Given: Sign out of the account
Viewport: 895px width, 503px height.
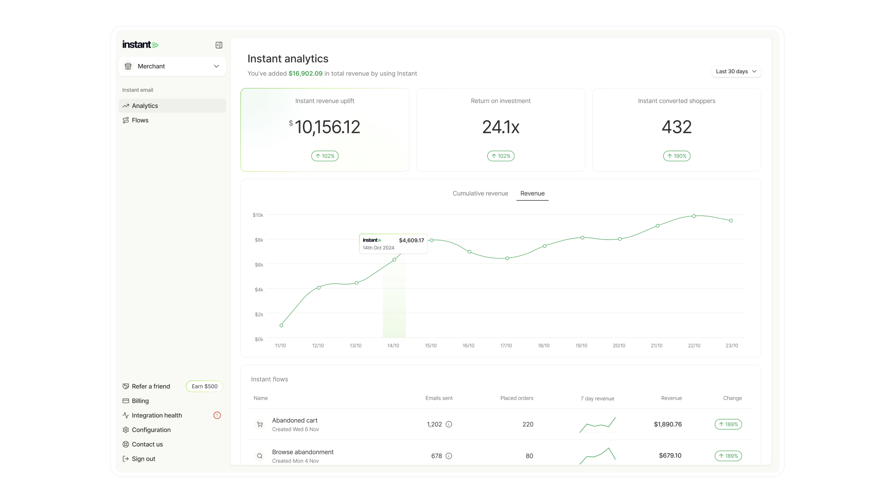Looking at the screenshot, I should pos(143,459).
